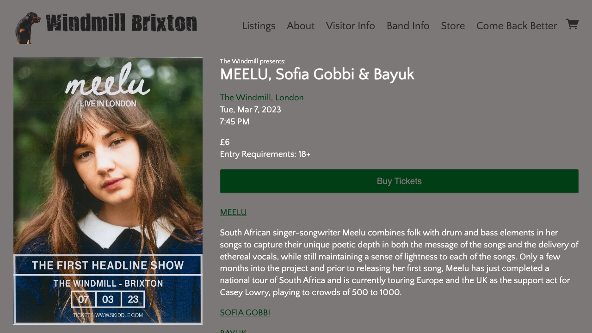Viewport: 592px width, 333px height.
Task: Click the MEELU, Sofia Gobbi & Bayuk heading
Action: pyautogui.click(x=317, y=74)
